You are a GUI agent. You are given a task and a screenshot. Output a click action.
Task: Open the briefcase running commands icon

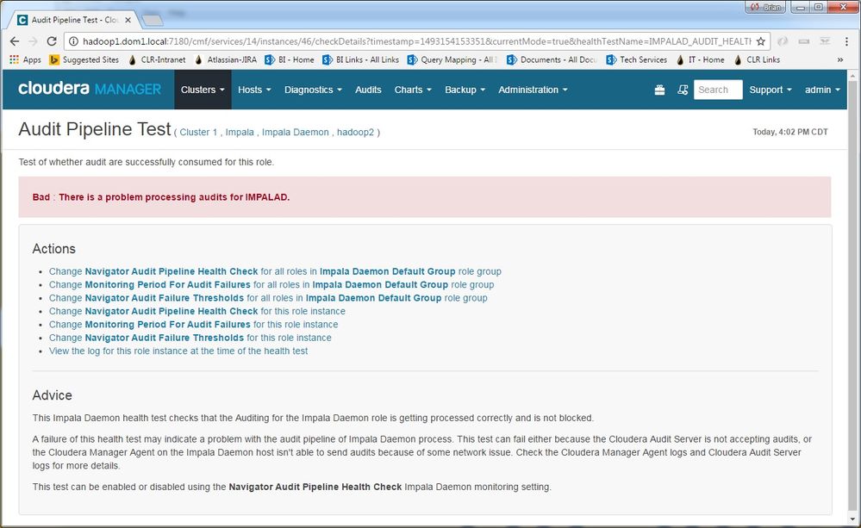[x=659, y=90]
